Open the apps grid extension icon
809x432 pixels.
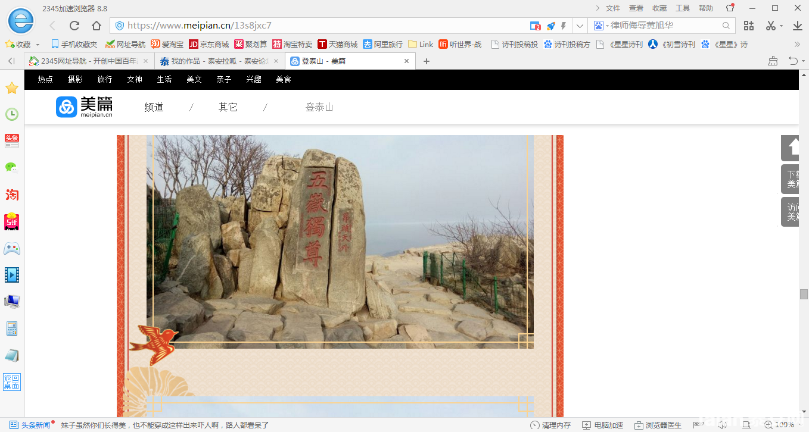[749, 26]
